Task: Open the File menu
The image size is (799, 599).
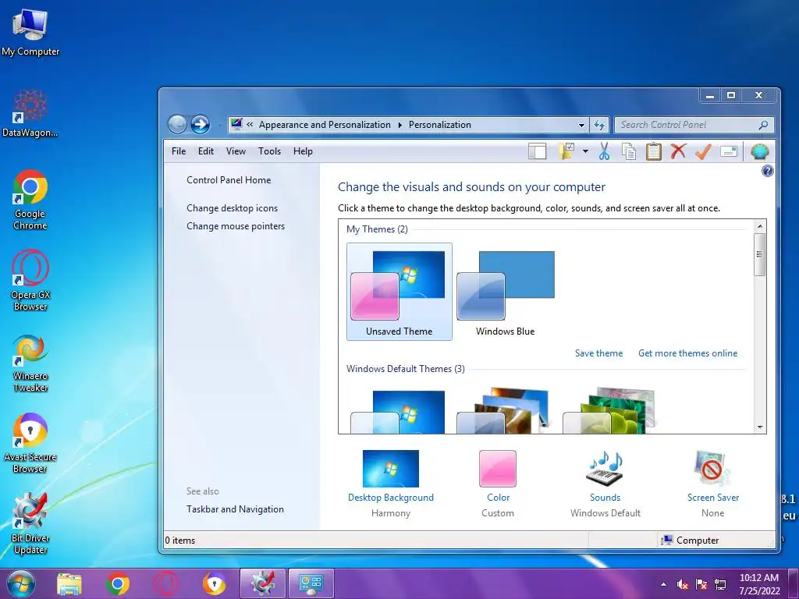Action: 179,151
